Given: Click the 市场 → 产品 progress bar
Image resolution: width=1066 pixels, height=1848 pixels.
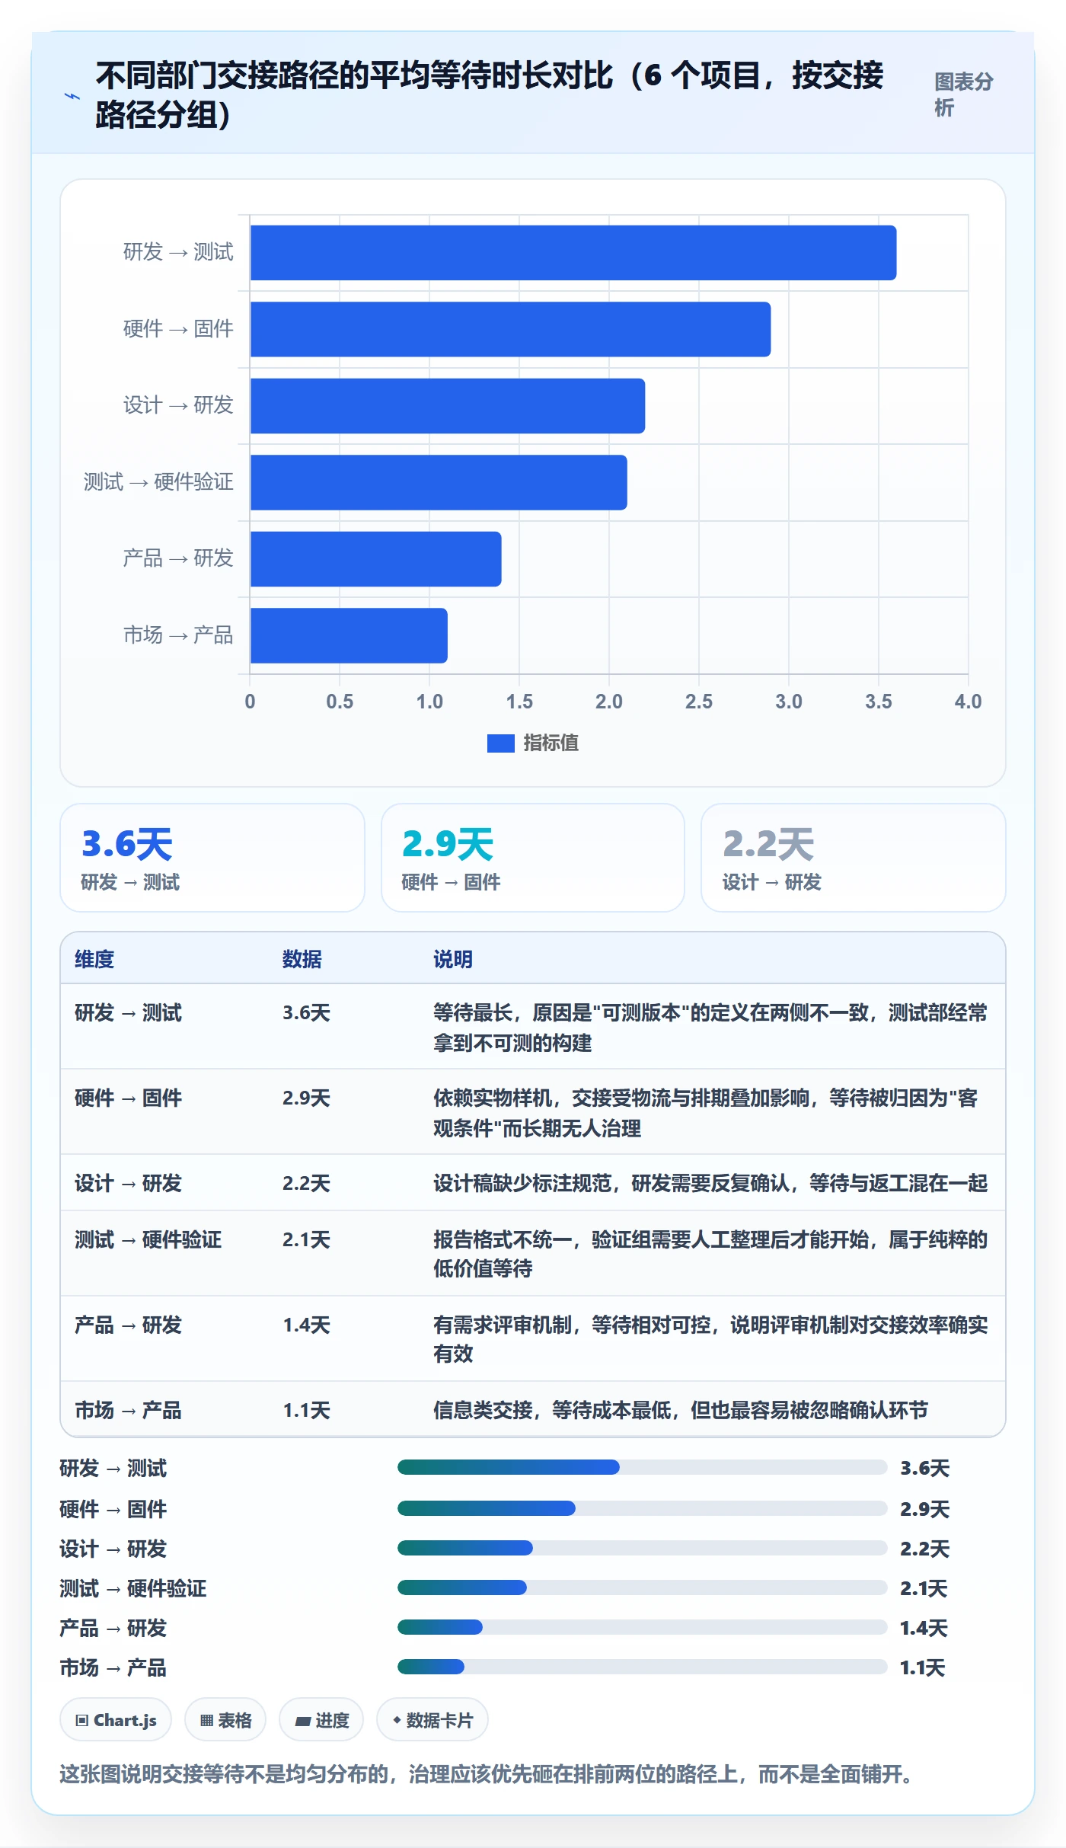Looking at the screenshot, I should tap(642, 1667).
